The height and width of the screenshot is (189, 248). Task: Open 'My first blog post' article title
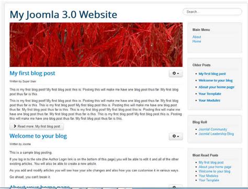point(32,73)
